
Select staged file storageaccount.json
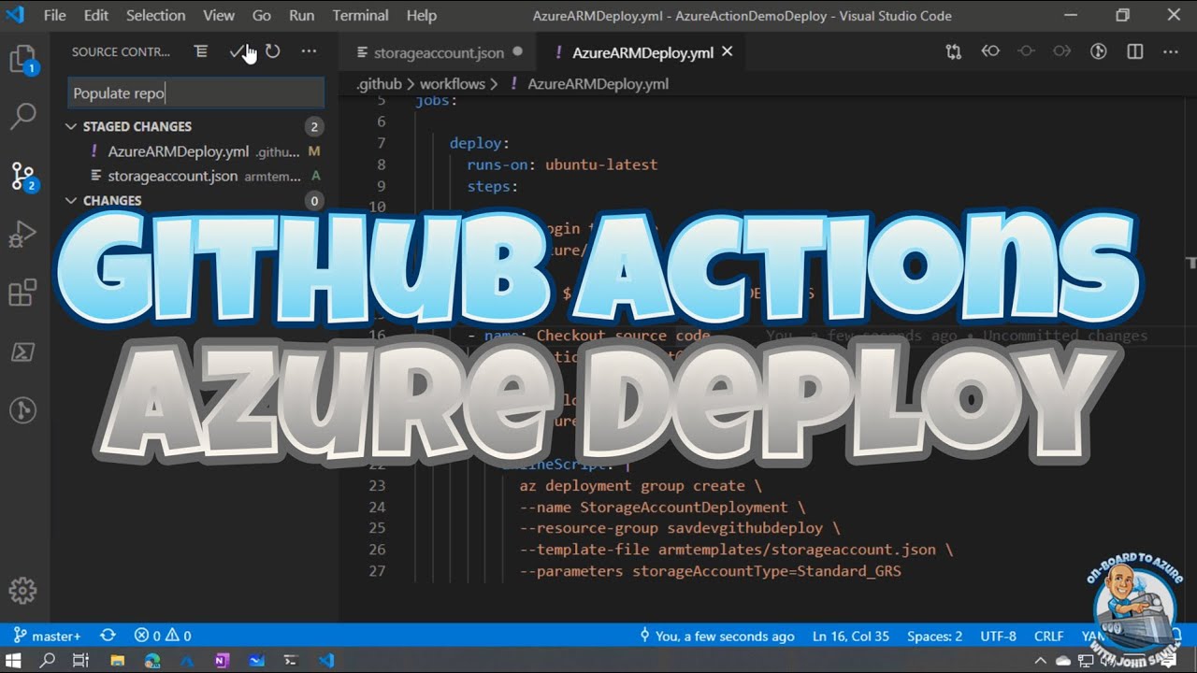point(194,176)
